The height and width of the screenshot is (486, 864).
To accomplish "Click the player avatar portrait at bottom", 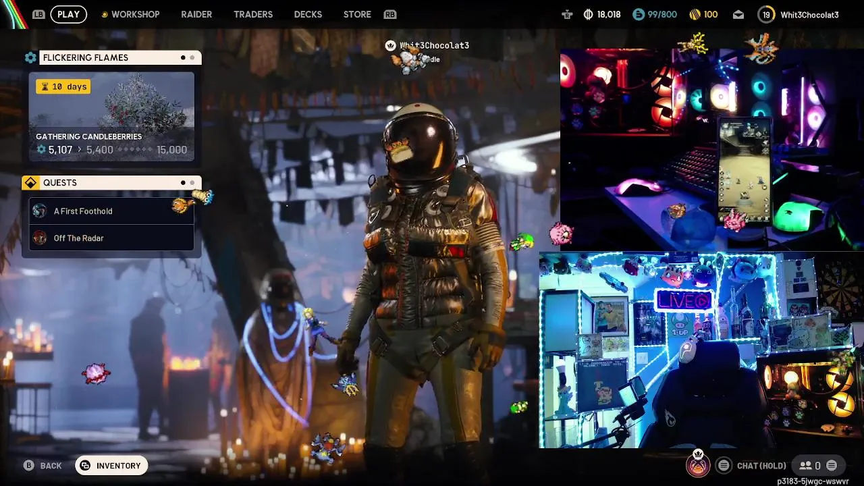I will tap(698, 464).
